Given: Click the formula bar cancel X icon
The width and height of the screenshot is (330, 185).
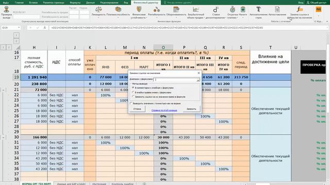Looking at the screenshot, I should [x=30, y=28].
